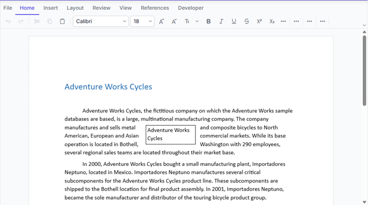Switch to the References tab
This screenshot has height=205, width=368.
tap(155, 7)
